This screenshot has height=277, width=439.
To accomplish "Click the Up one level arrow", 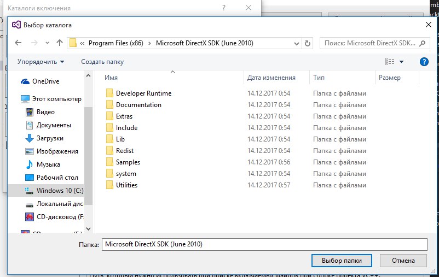I will click(60, 43).
